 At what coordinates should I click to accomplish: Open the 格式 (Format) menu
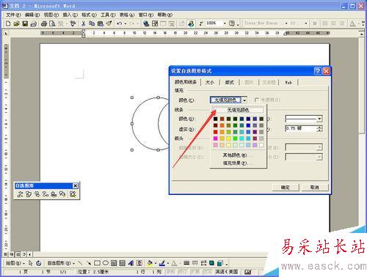click(89, 15)
